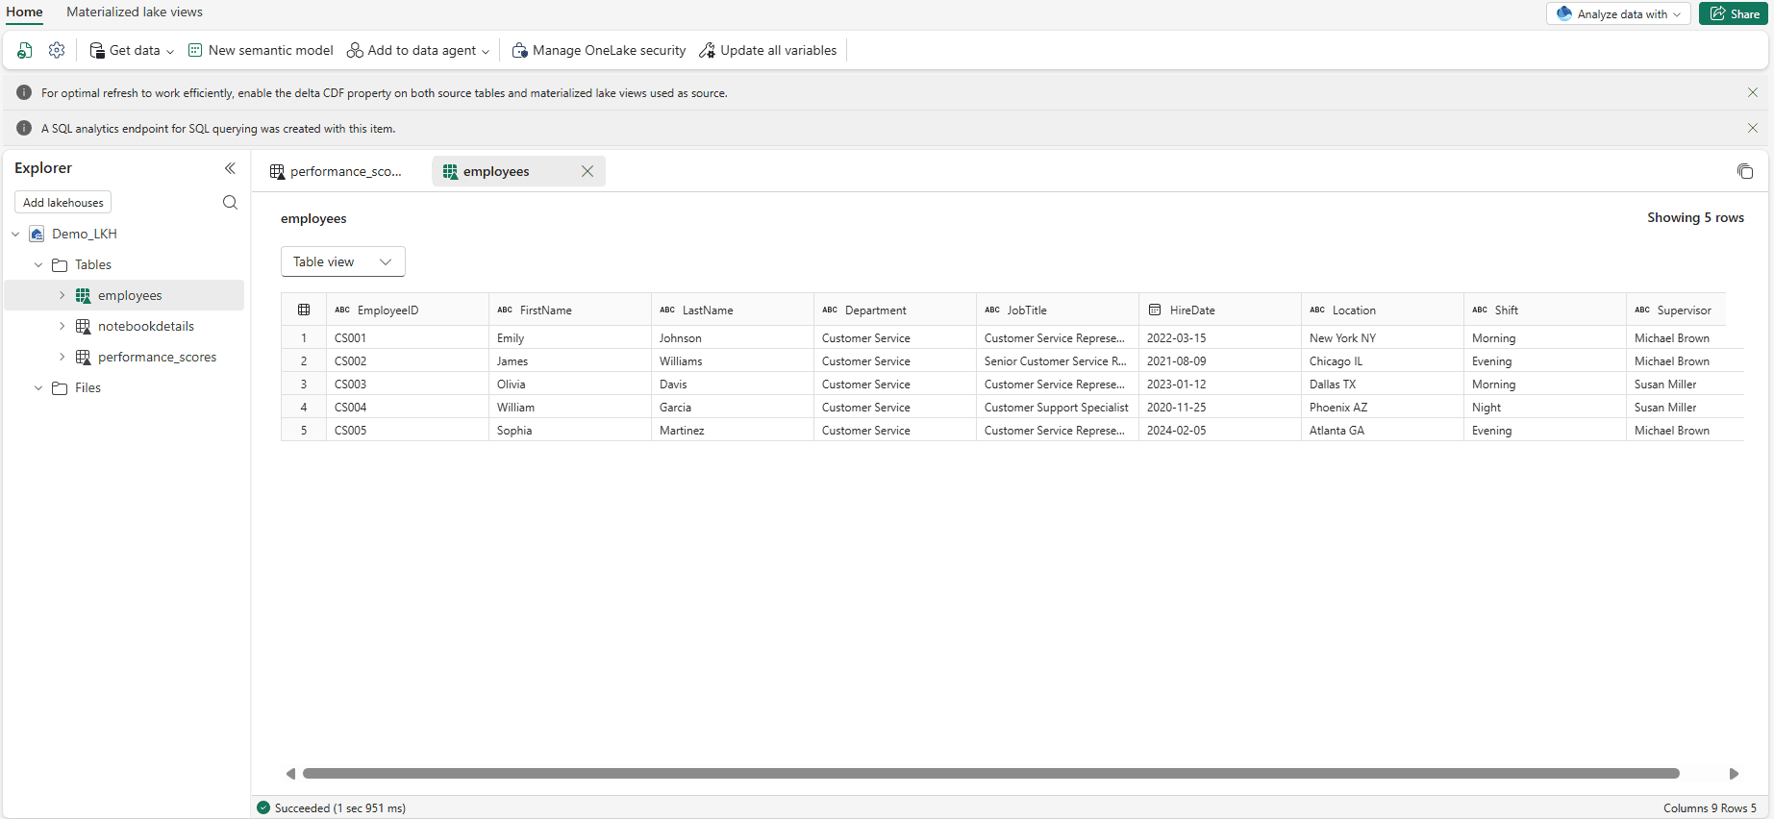Select row number 1 in the table

click(x=304, y=337)
